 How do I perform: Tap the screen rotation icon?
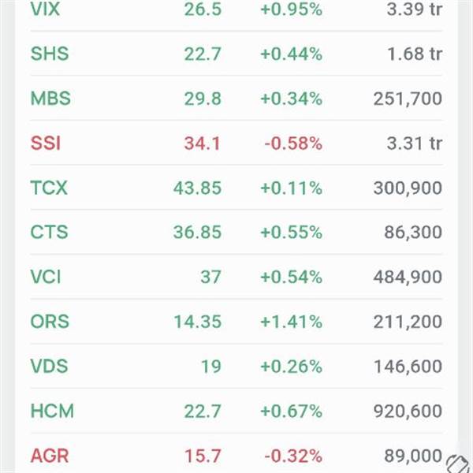(x=458, y=463)
